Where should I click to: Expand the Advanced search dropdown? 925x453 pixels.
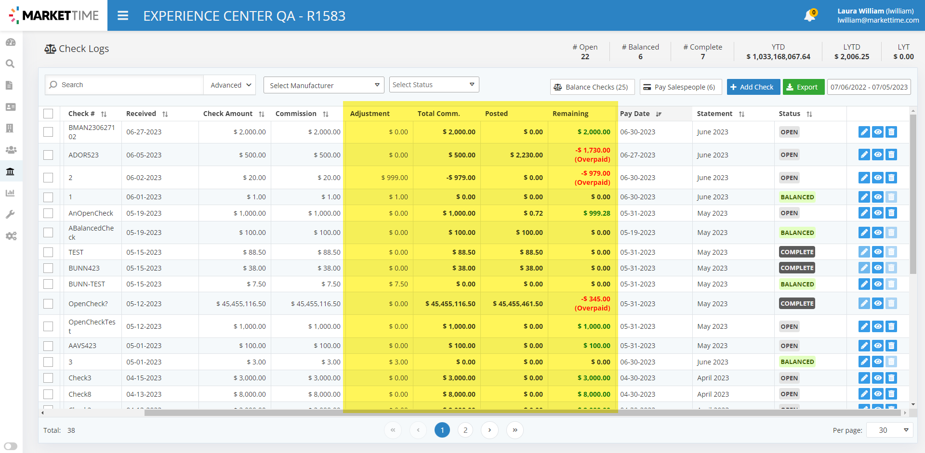coord(230,85)
